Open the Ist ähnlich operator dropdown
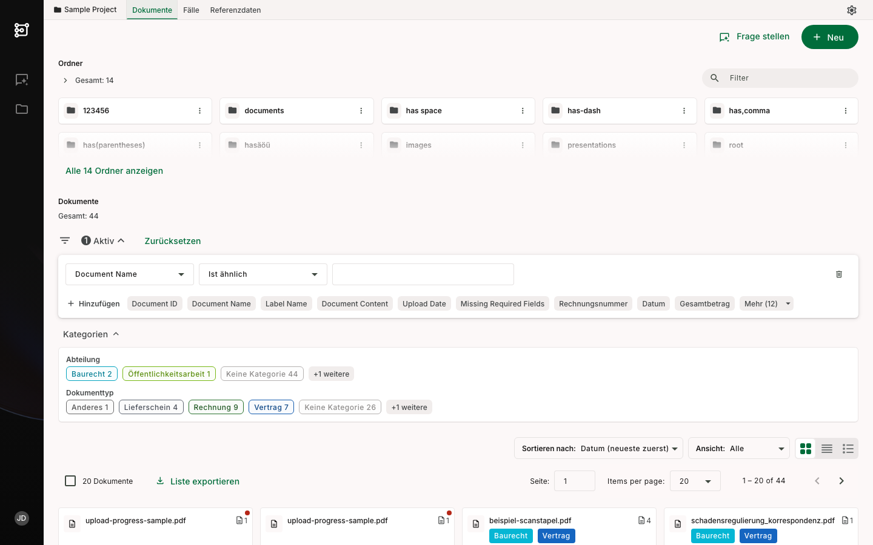 point(263,274)
